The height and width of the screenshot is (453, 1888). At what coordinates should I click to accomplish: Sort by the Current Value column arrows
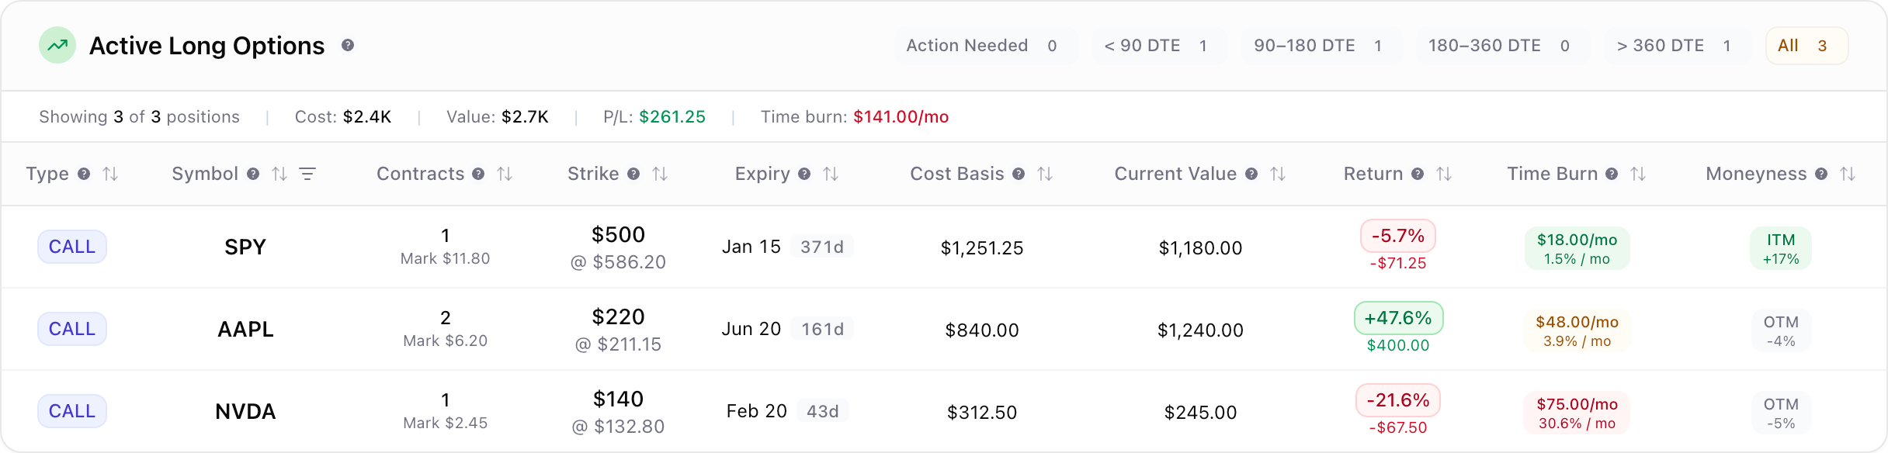[1278, 175]
